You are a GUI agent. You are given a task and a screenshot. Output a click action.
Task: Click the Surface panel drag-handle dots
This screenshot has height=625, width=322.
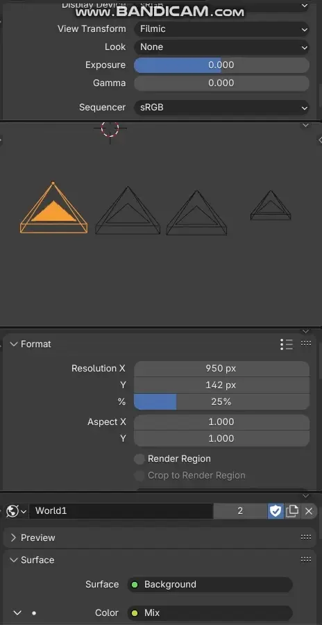305,560
